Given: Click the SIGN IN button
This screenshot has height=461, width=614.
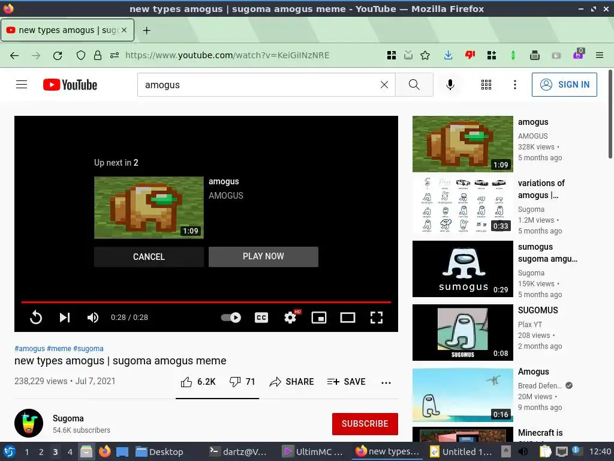Looking at the screenshot, I should [564, 84].
